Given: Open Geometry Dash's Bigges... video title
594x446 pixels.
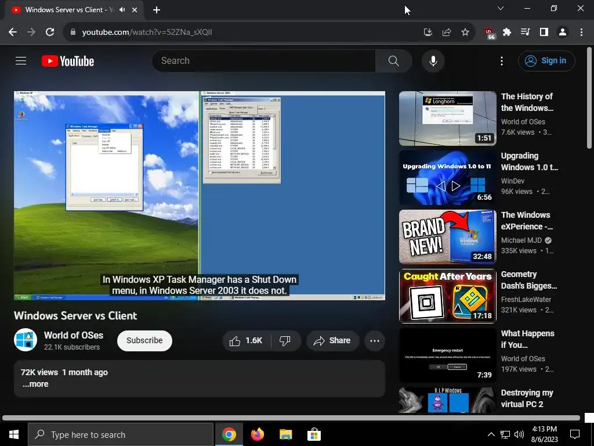Looking at the screenshot, I should pos(529,280).
